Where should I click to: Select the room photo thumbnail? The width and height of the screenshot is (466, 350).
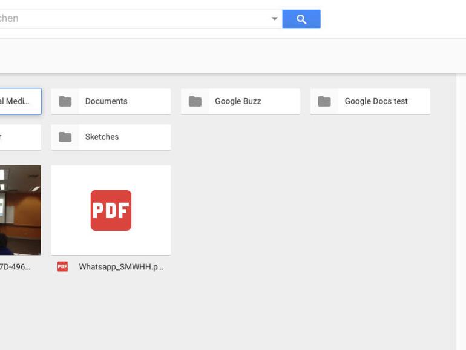pos(21,210)
